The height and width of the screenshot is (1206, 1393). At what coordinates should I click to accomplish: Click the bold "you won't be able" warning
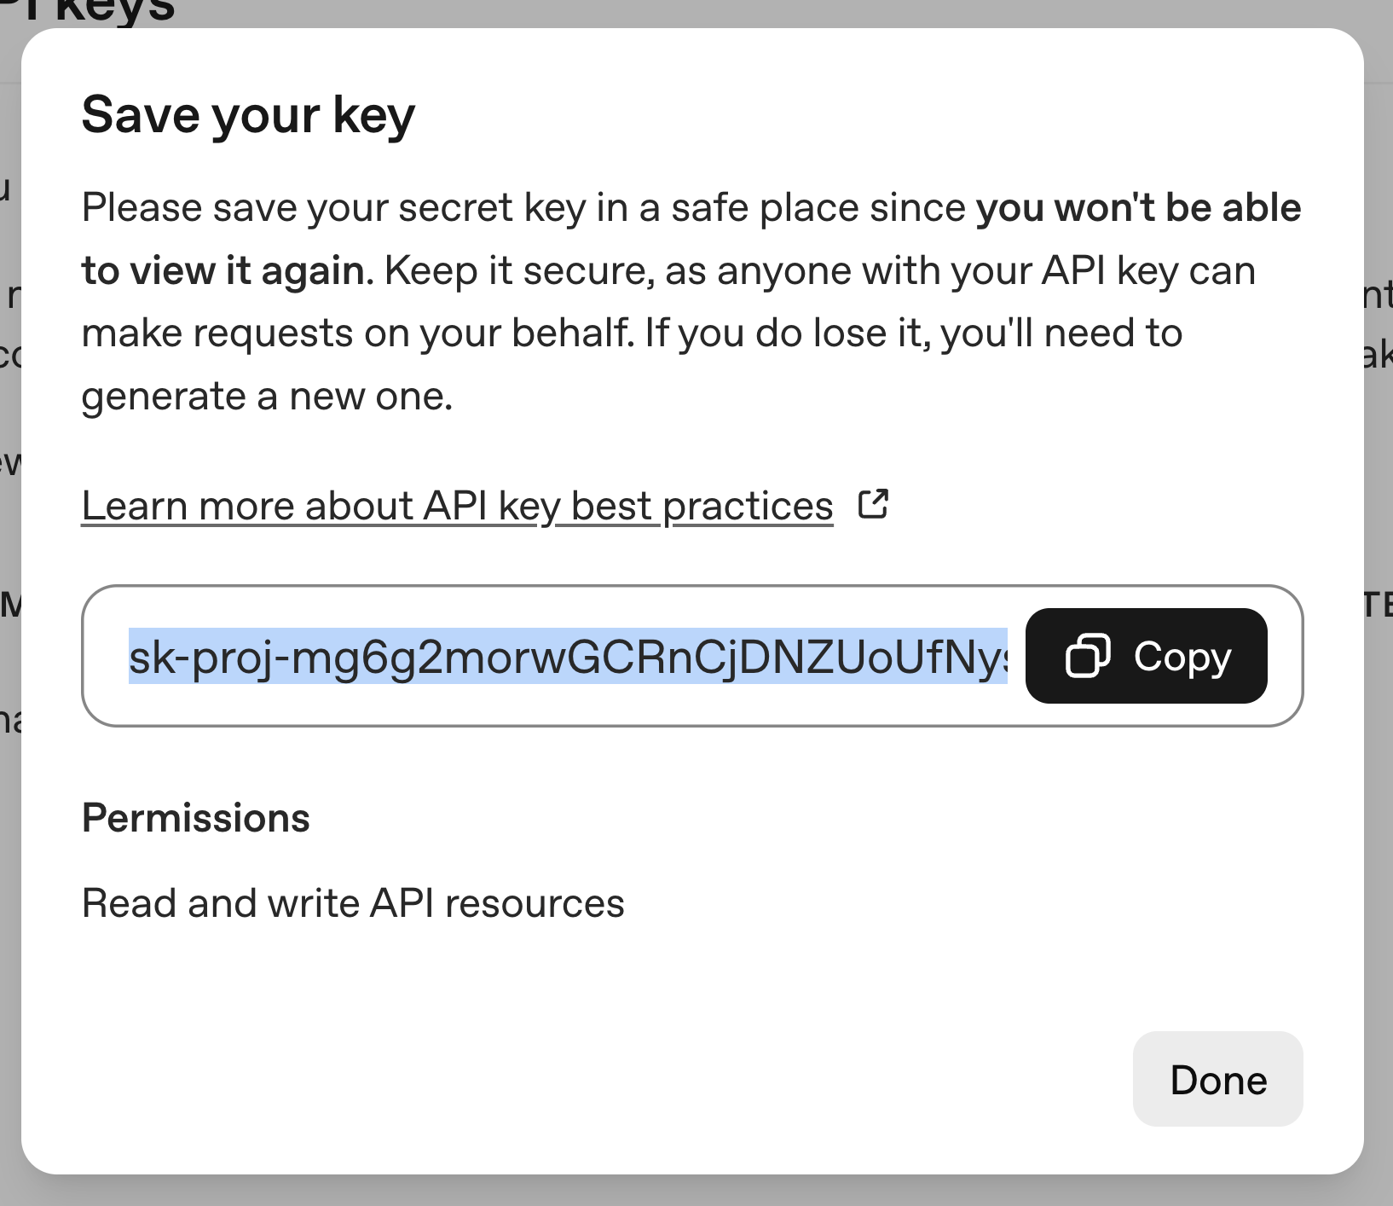tap(1138, 208)
